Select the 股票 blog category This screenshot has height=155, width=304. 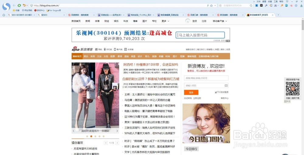[112, 56]
